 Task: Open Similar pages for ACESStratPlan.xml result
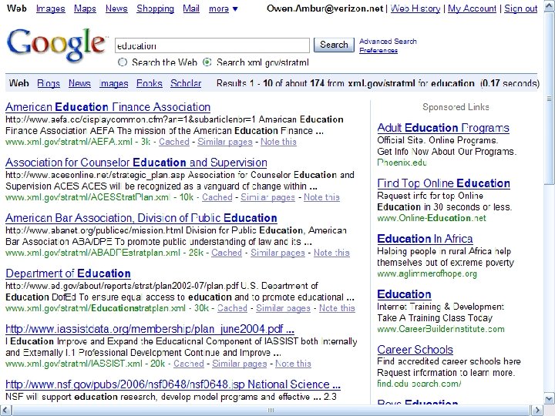point(268,197)
